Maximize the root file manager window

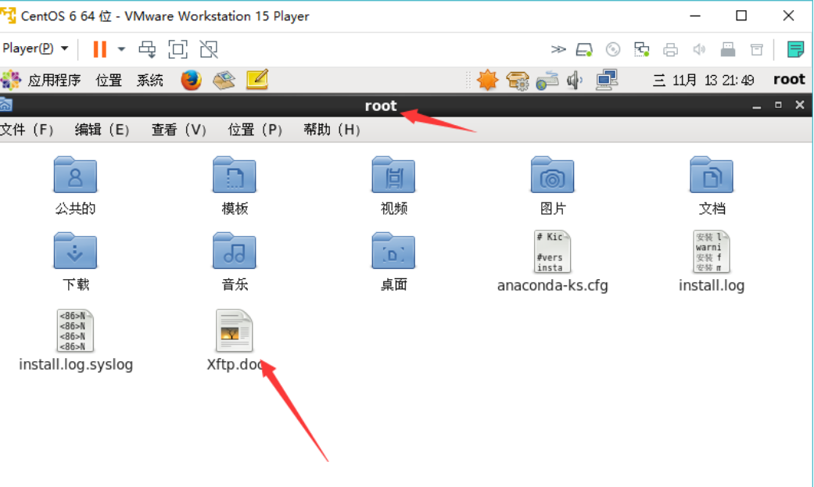click(778, 105)
